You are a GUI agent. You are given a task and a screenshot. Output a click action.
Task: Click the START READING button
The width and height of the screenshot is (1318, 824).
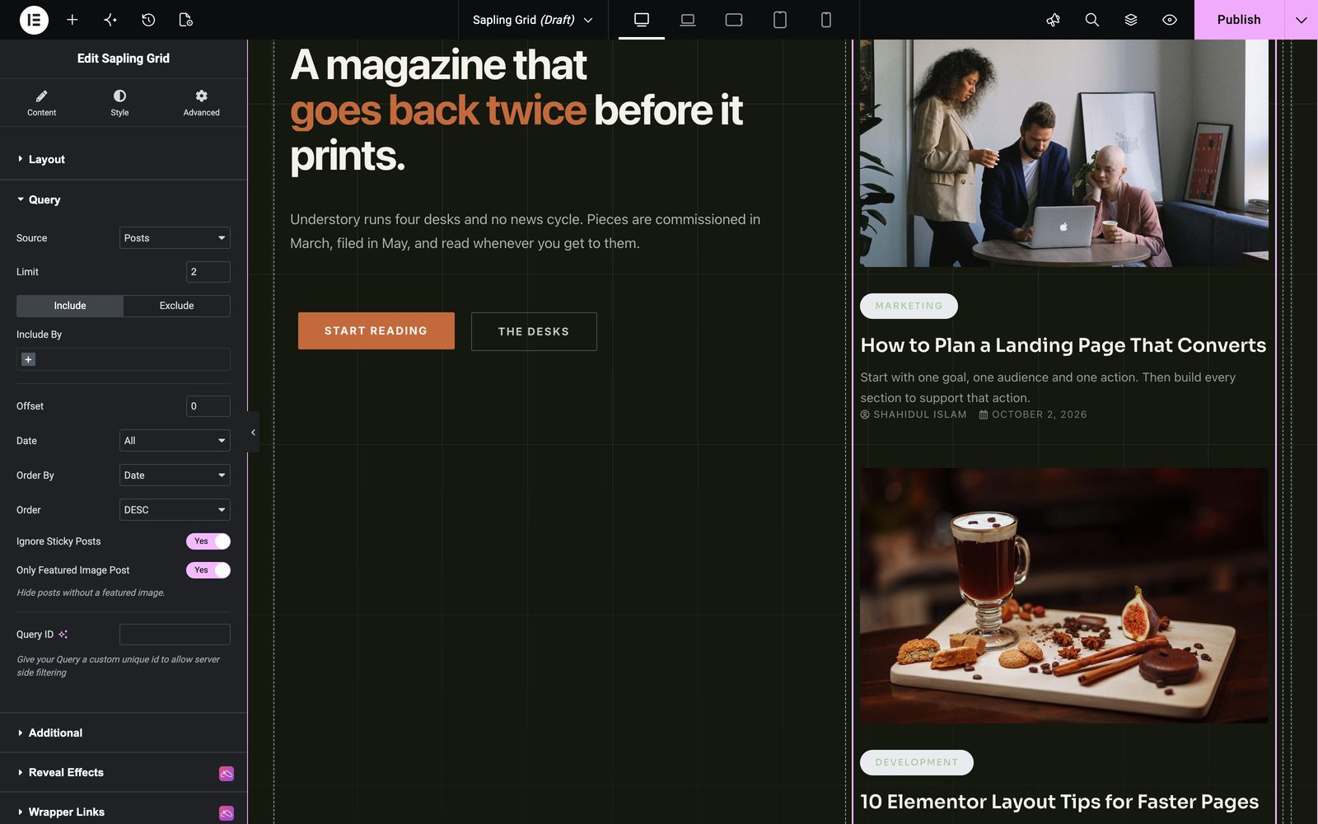376,330
